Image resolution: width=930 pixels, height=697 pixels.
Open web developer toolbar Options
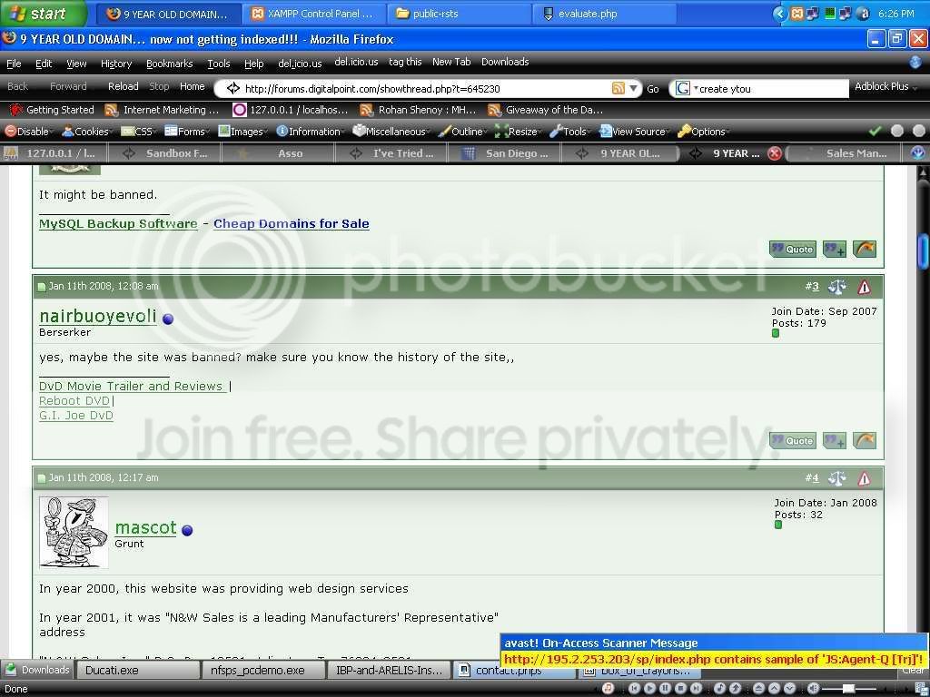[x=702, y=132]
